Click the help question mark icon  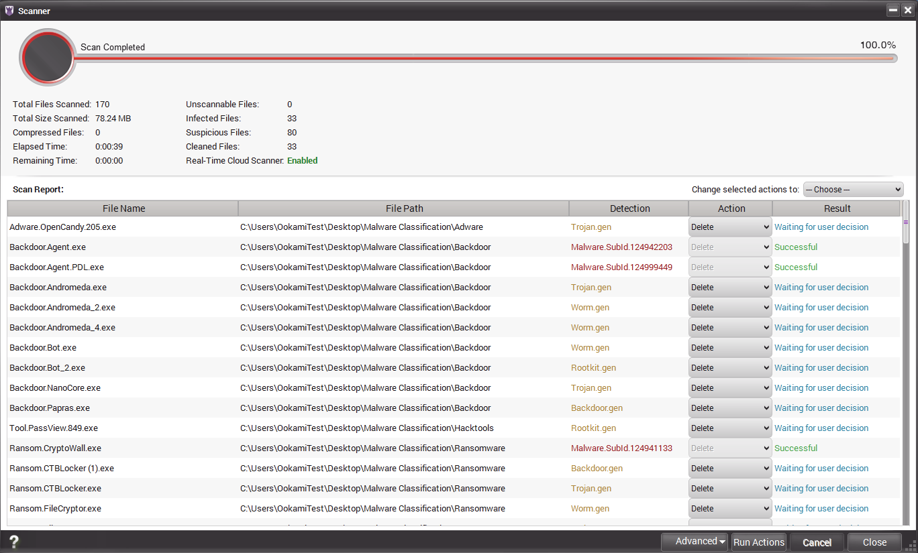click(x=13, y=542)
